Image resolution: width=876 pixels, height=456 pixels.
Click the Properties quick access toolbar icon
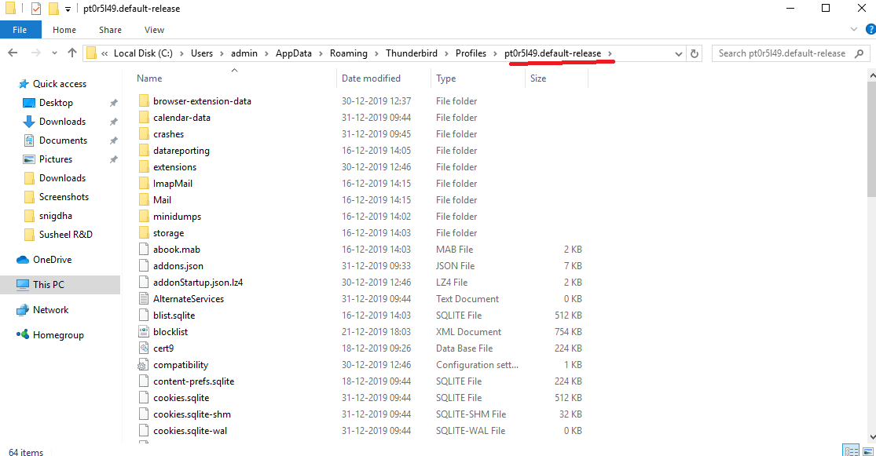pos(36,9)
